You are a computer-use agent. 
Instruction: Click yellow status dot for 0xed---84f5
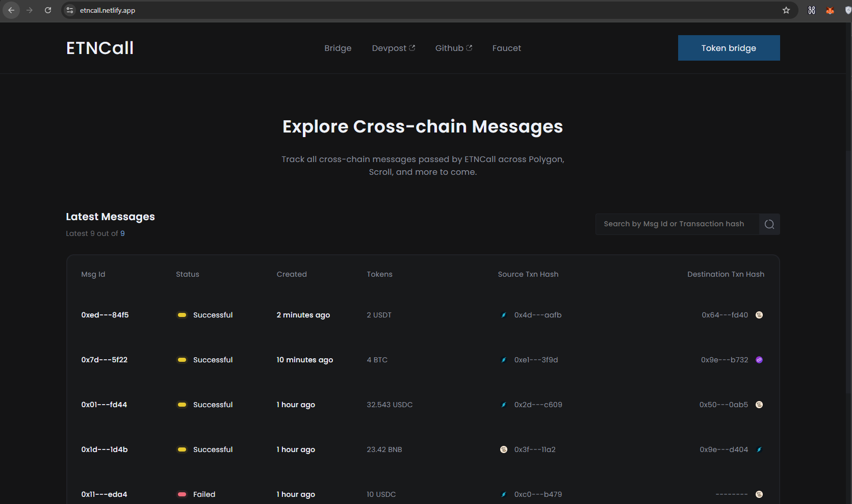click(x=182, y=315)
